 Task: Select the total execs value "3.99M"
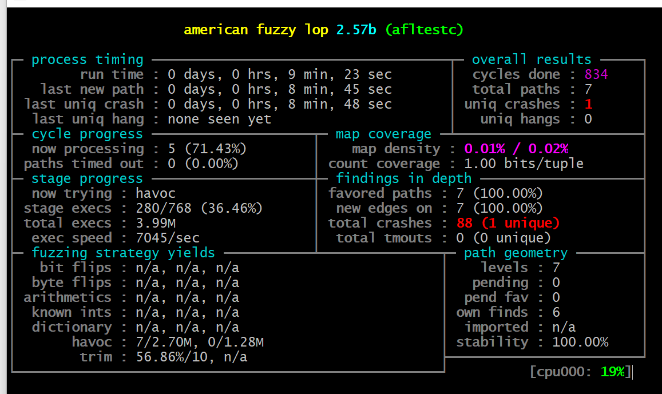156,223
